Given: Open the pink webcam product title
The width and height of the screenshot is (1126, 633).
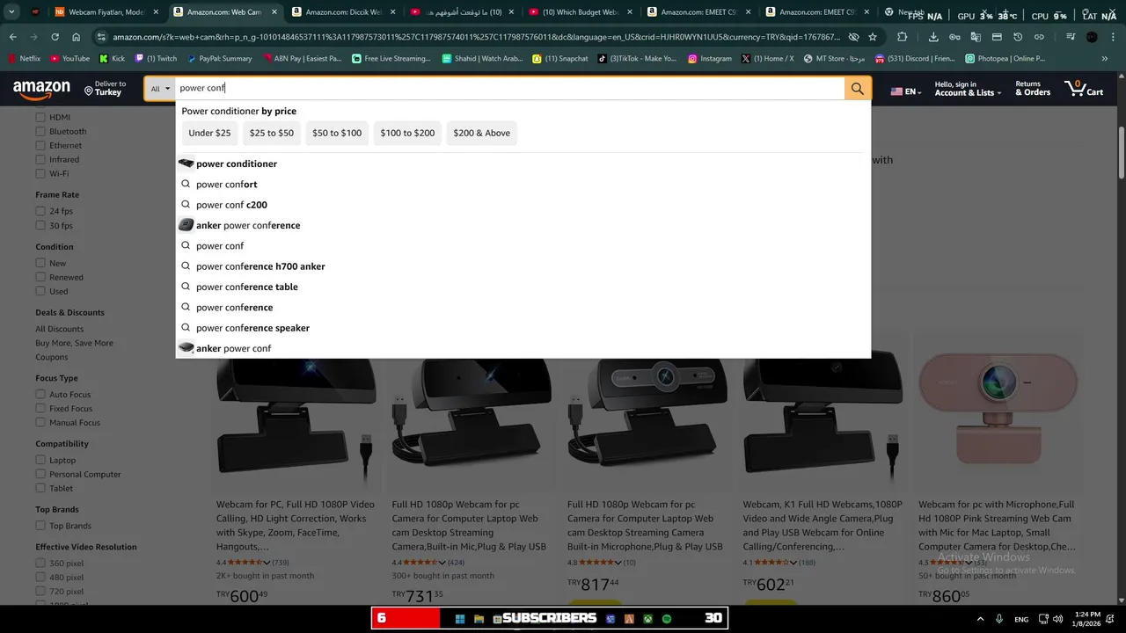Looking at the screenshot, I should [997, 526].
